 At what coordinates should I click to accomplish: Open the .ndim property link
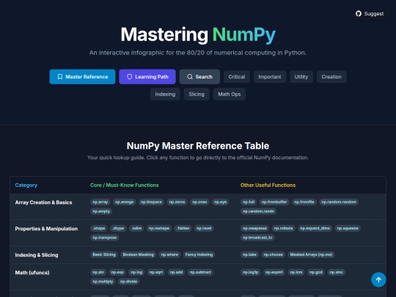point(136,228)
